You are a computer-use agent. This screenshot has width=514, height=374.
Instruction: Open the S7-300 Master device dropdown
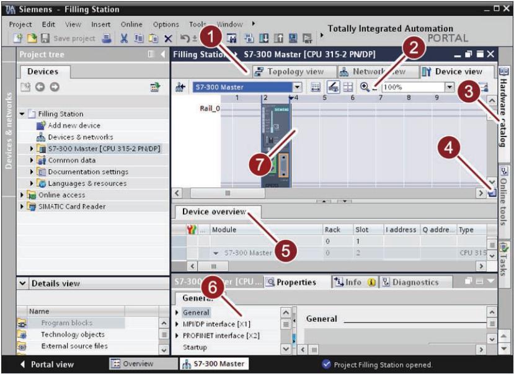pyautogui.click(x=297, y=87)
